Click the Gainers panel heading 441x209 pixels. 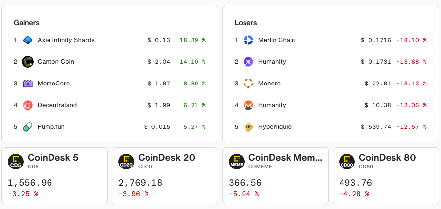pos(27,23)
